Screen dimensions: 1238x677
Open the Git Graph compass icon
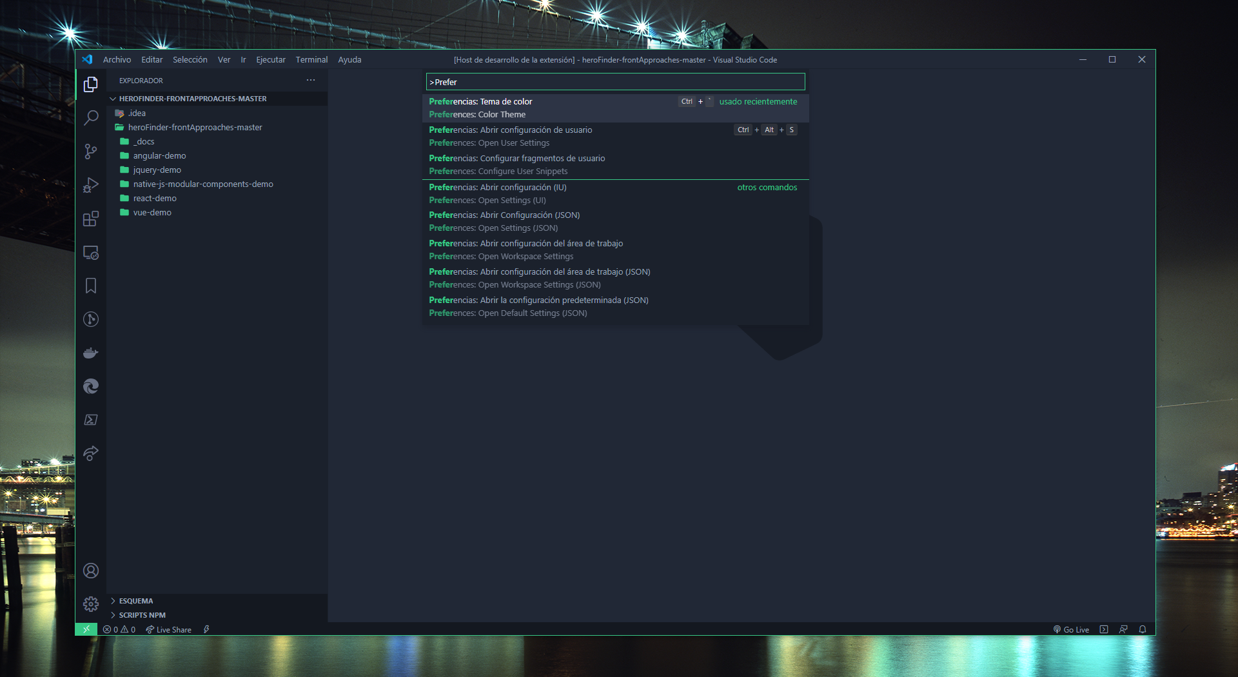pos(91,319)
